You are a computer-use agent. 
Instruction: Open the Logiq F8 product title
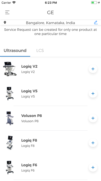click(x=29, y=140)
